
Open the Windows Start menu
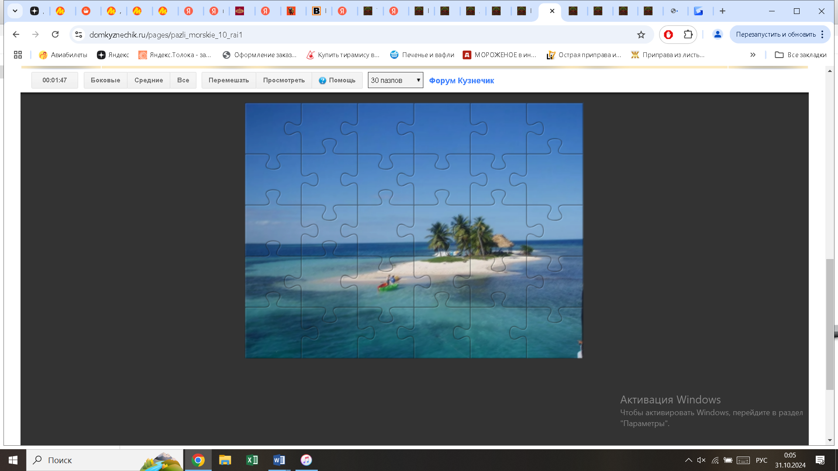click(13, 460)
